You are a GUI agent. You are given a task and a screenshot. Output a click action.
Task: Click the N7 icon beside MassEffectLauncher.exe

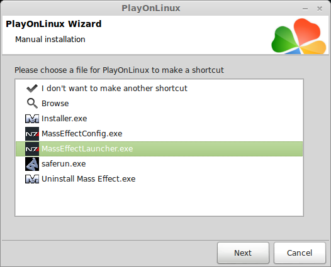[x=32, y=149]
